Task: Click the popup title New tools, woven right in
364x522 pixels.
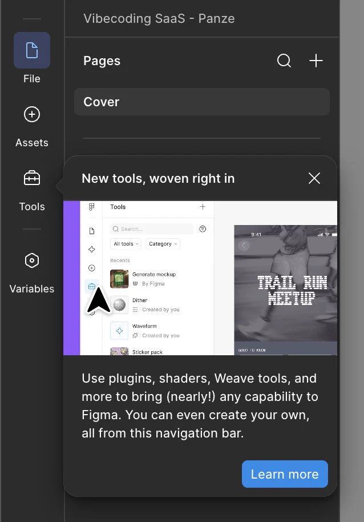Action: (158, 178)
